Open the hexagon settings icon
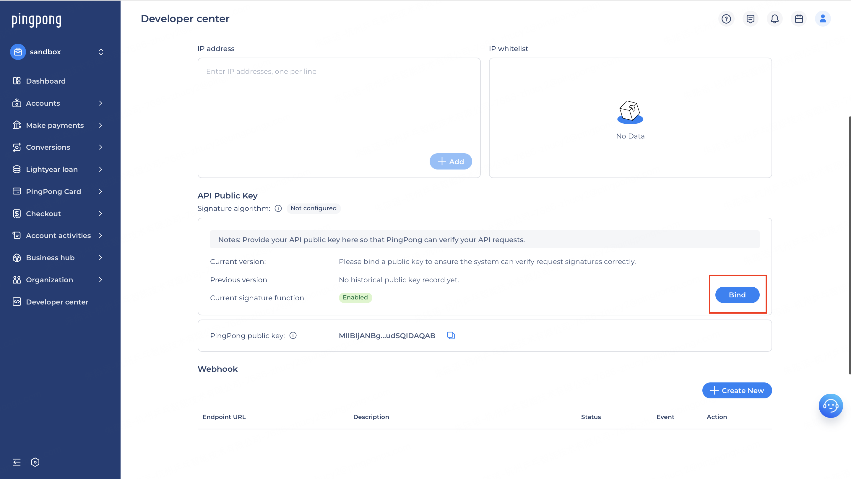This screenshot has height=479, width=851. point(35,462)
